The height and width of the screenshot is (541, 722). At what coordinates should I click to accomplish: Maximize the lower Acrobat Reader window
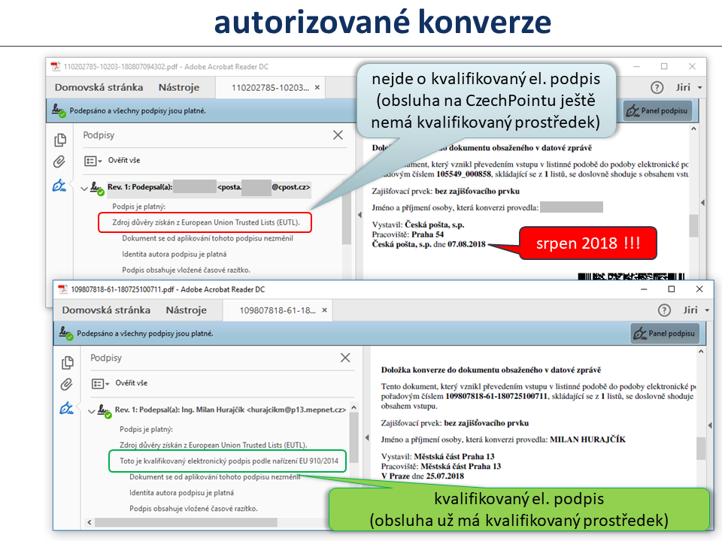(x=672, y=289)
